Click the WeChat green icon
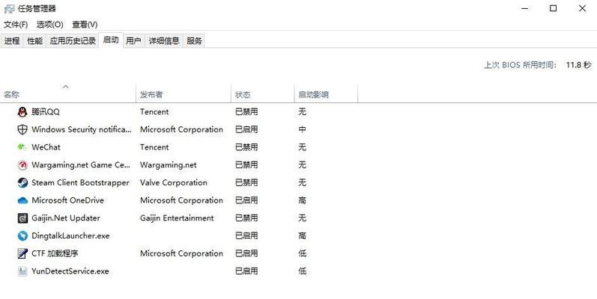 (x=22, y=147)
